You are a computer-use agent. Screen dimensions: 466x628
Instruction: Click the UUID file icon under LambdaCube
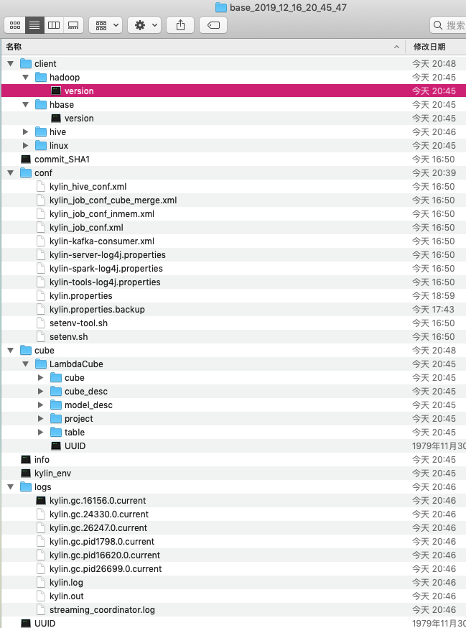click(56, 445)
